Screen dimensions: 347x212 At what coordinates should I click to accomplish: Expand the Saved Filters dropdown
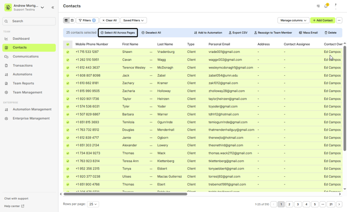click(x=134, y=20)
